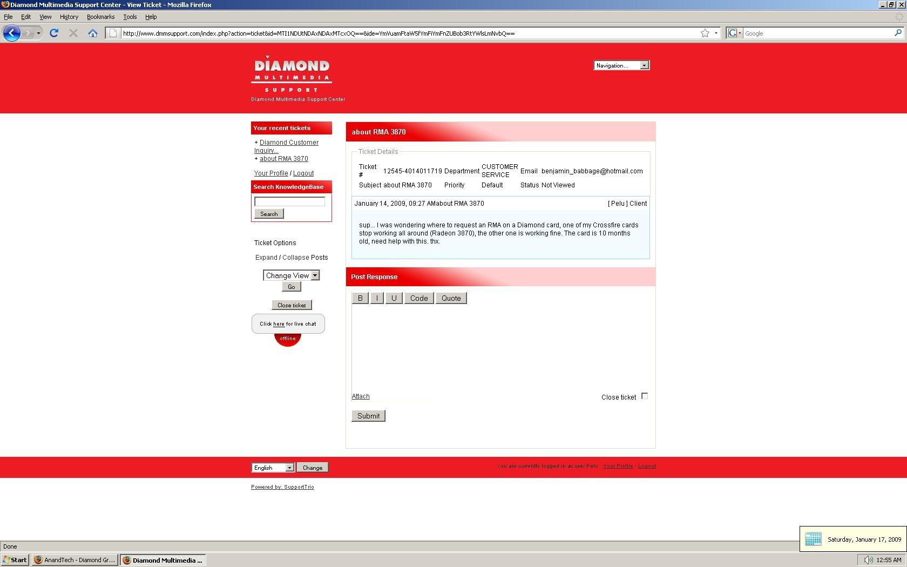Open the Help menu
The image size is (907, 567).
[x=151, y=17]
